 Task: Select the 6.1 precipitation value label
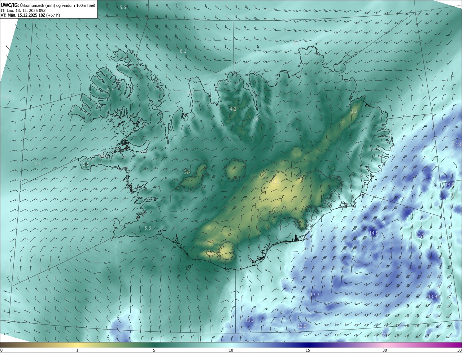(x=183, y=51)
